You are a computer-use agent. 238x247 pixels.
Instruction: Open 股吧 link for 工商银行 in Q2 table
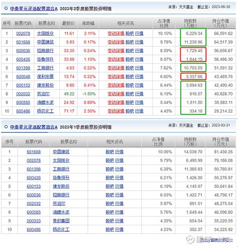pos(130,68)
